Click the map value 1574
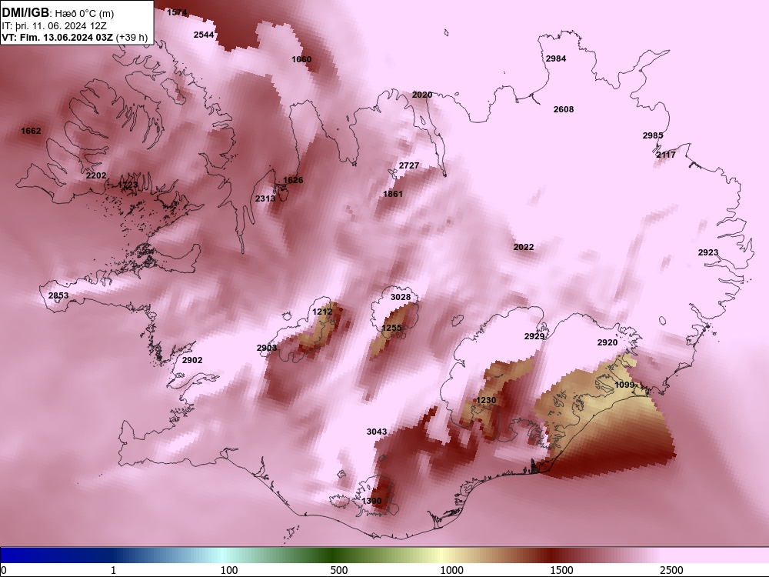The width and height of the screenshot is (769, 577). 177,12
